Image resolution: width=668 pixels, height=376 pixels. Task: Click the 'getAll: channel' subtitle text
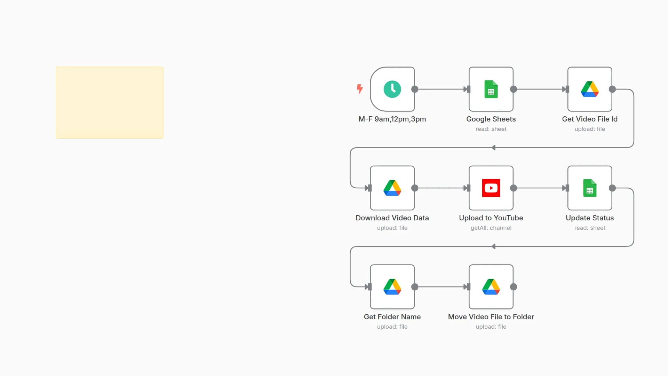[491, 228]
